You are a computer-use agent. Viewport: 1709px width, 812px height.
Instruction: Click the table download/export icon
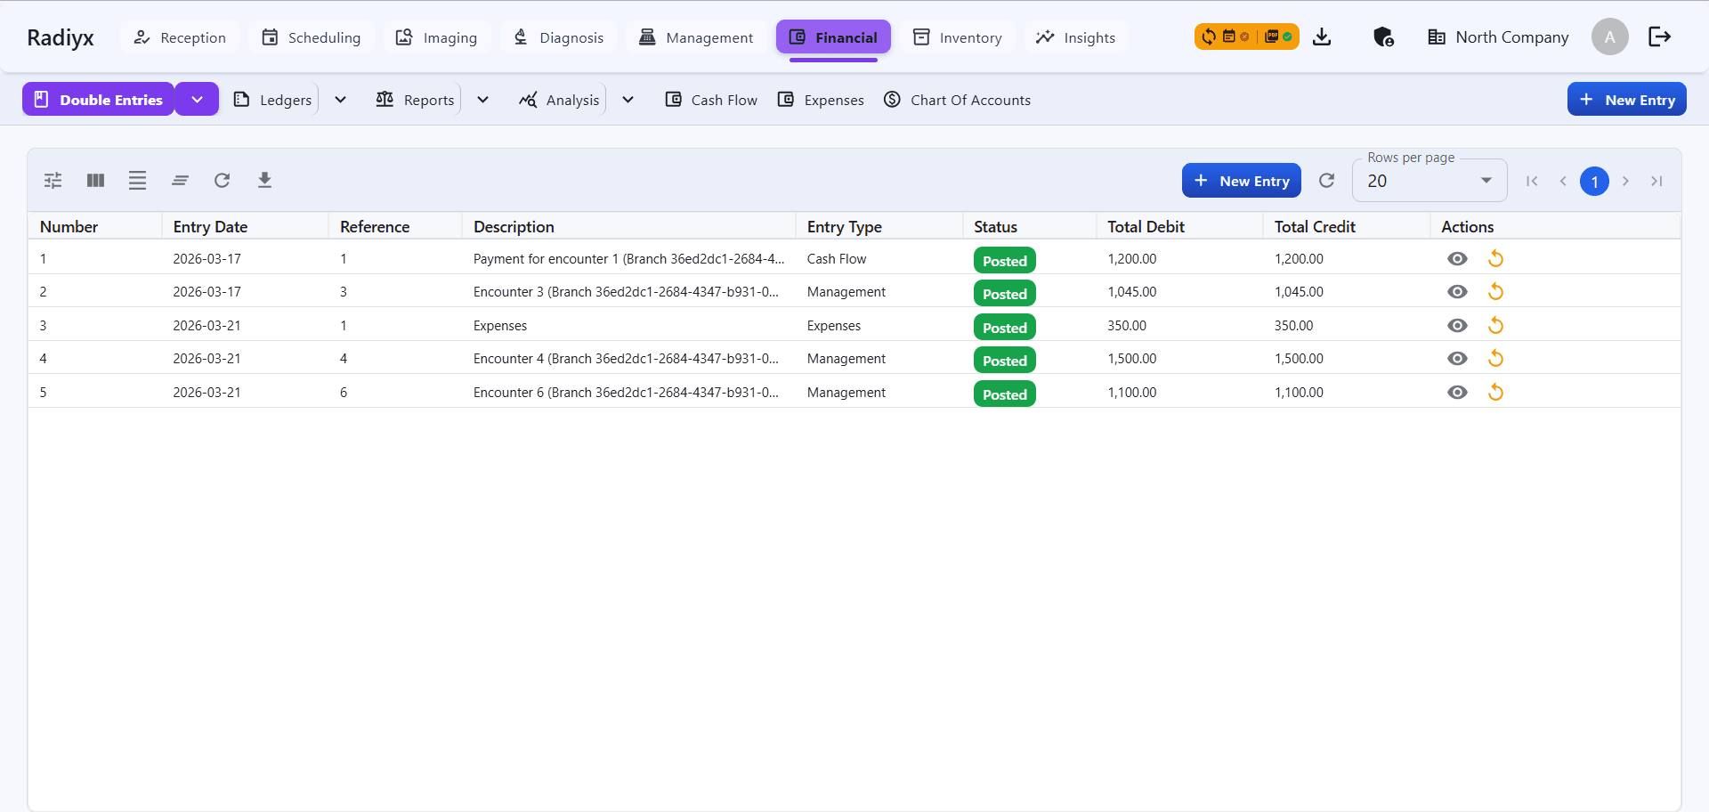point(264,180)
